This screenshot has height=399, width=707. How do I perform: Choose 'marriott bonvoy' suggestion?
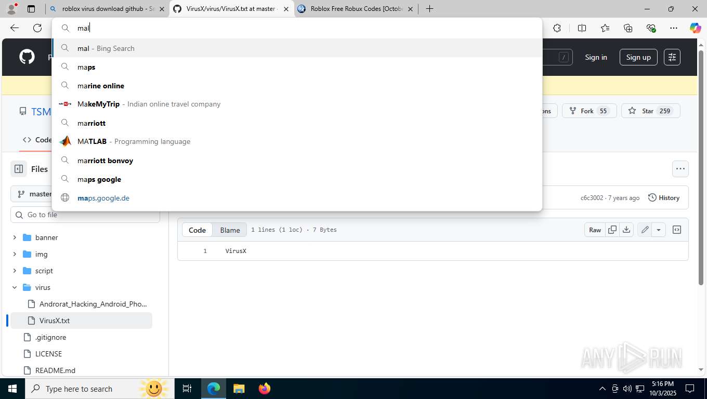pos(297,161)
